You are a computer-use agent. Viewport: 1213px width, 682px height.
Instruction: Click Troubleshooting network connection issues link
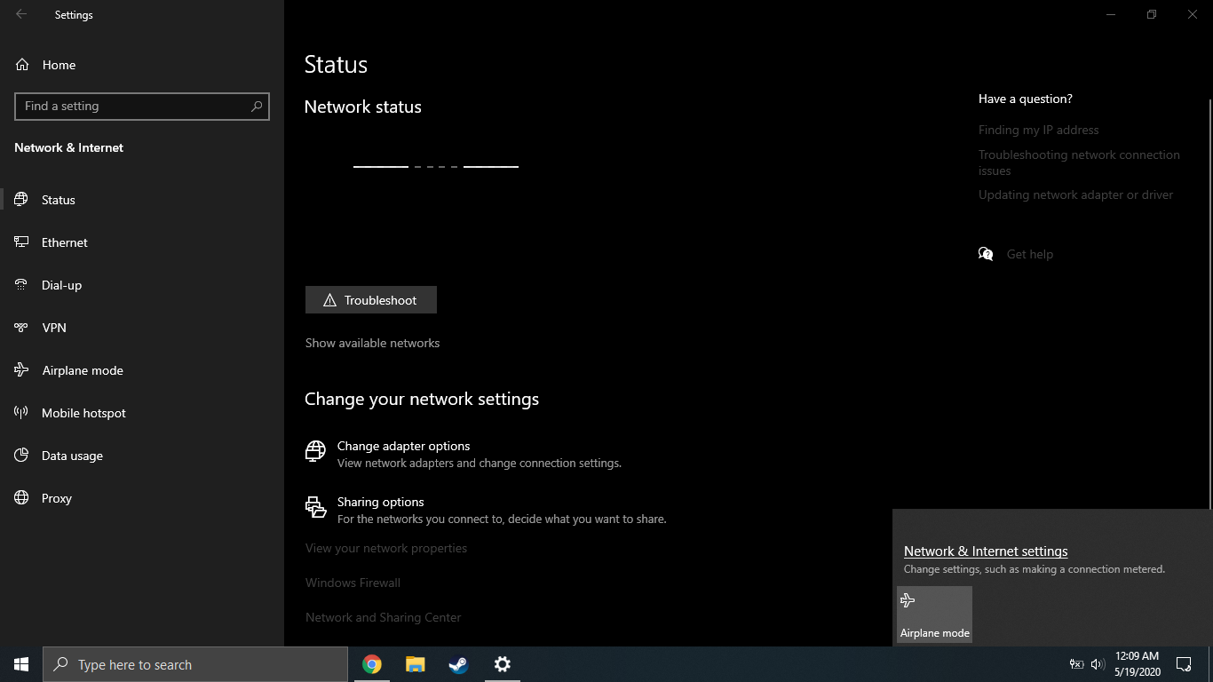click(1079, 163)
